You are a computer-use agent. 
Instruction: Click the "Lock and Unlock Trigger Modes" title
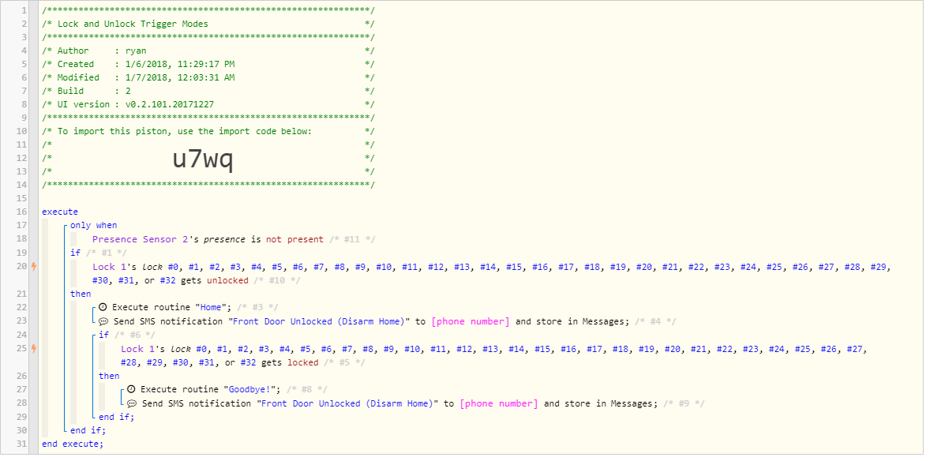[133, 24]
